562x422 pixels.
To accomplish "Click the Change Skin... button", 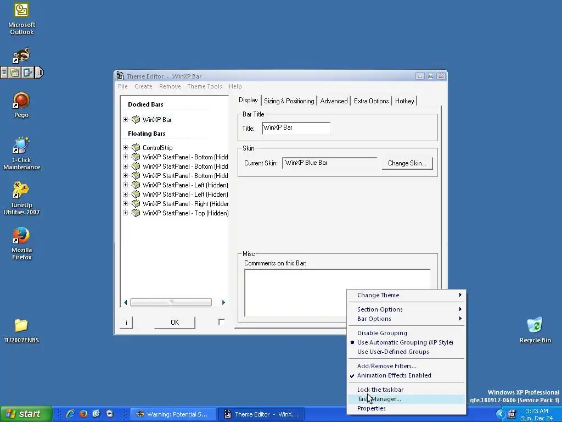I will click(407, 163).
